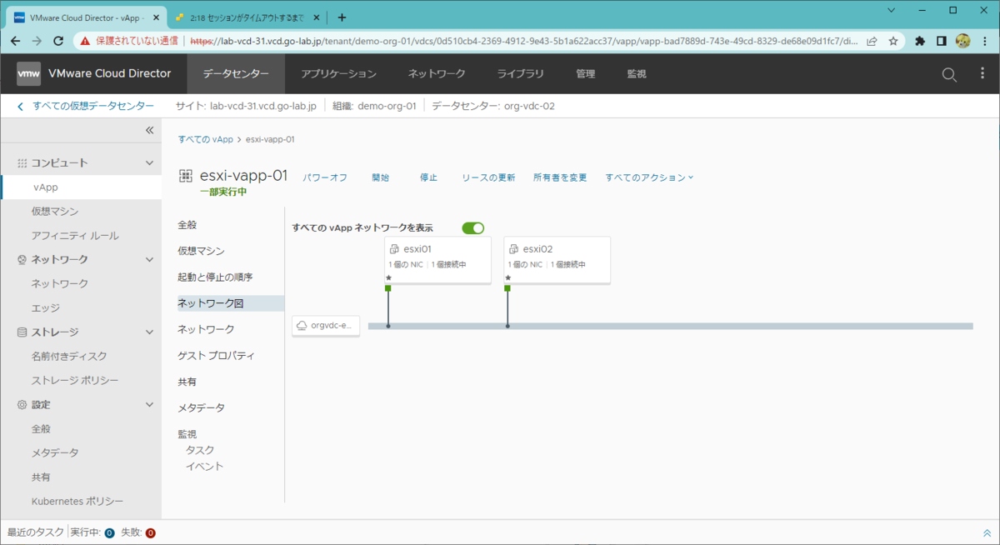Image resolution: width=1000 pixels, height=545 pixels.
Task: Click the star icon under esxi01
Action: 388,277
